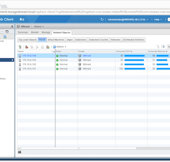Open the vApps sub-tab
Viewport: 170px width, 162px height.
70,40
